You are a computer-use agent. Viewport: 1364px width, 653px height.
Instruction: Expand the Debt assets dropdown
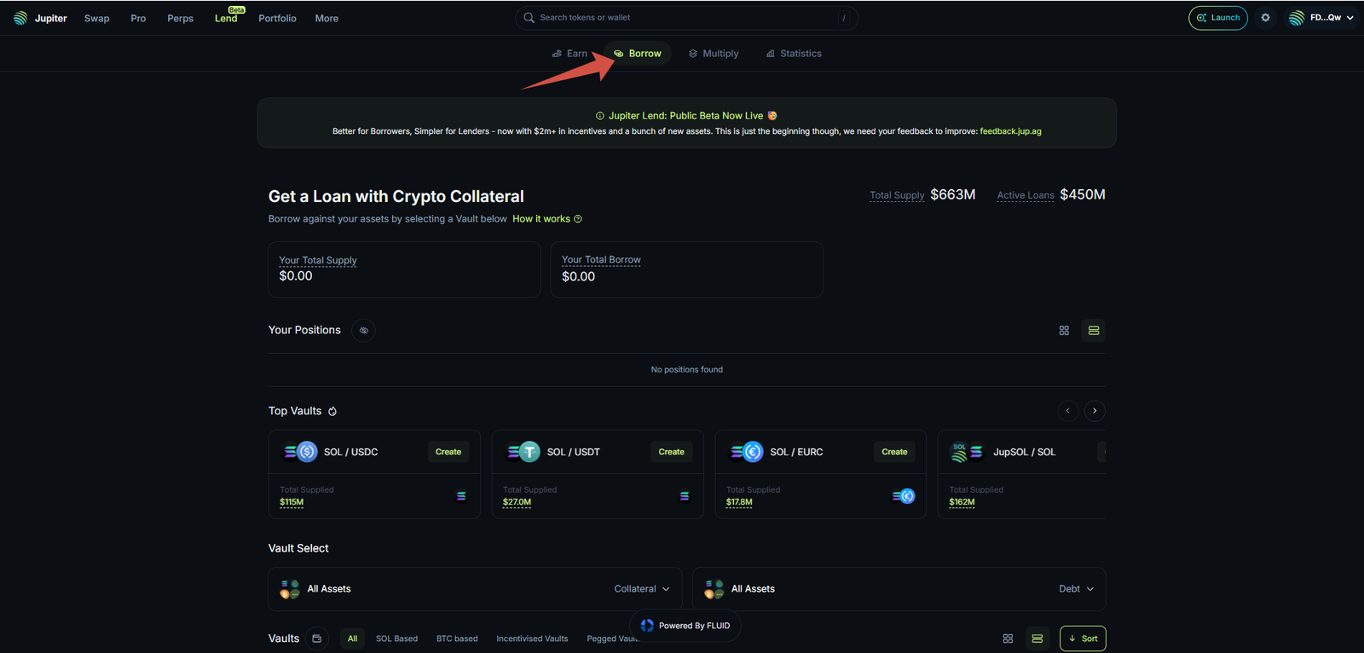(x=1076, y=589)
